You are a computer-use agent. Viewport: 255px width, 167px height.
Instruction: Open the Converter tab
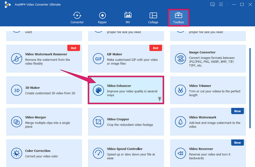point(77,17)
